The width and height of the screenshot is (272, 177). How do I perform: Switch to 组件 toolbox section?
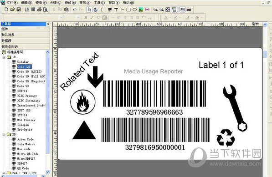tap(25, 29)
